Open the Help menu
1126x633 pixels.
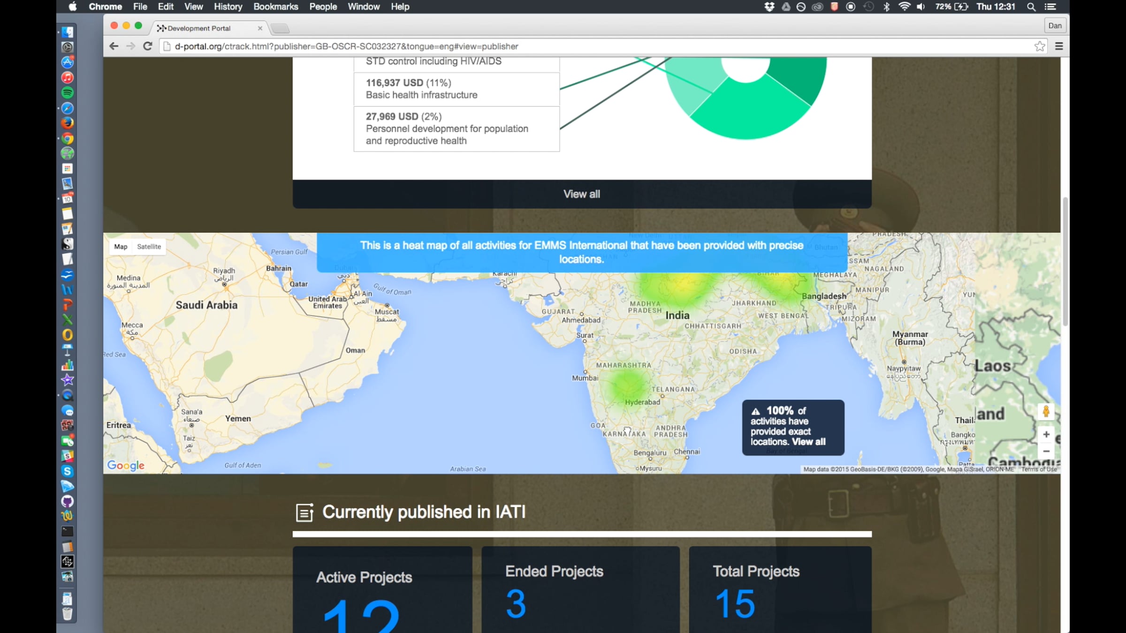point(400,7)
